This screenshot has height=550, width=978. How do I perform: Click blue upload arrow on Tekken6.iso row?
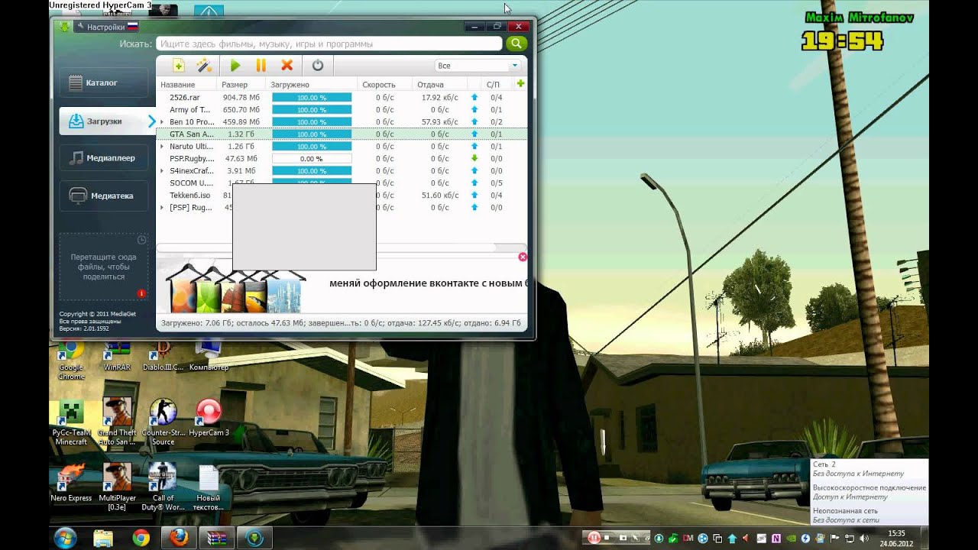[x=474, y=196]
